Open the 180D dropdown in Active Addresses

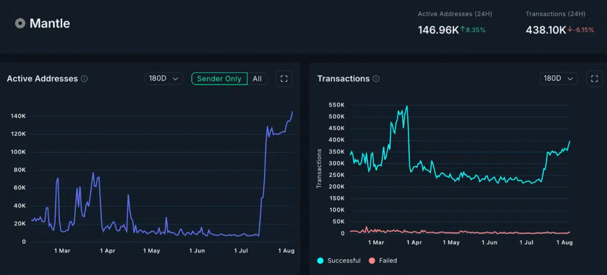click(x=164, y=79)
